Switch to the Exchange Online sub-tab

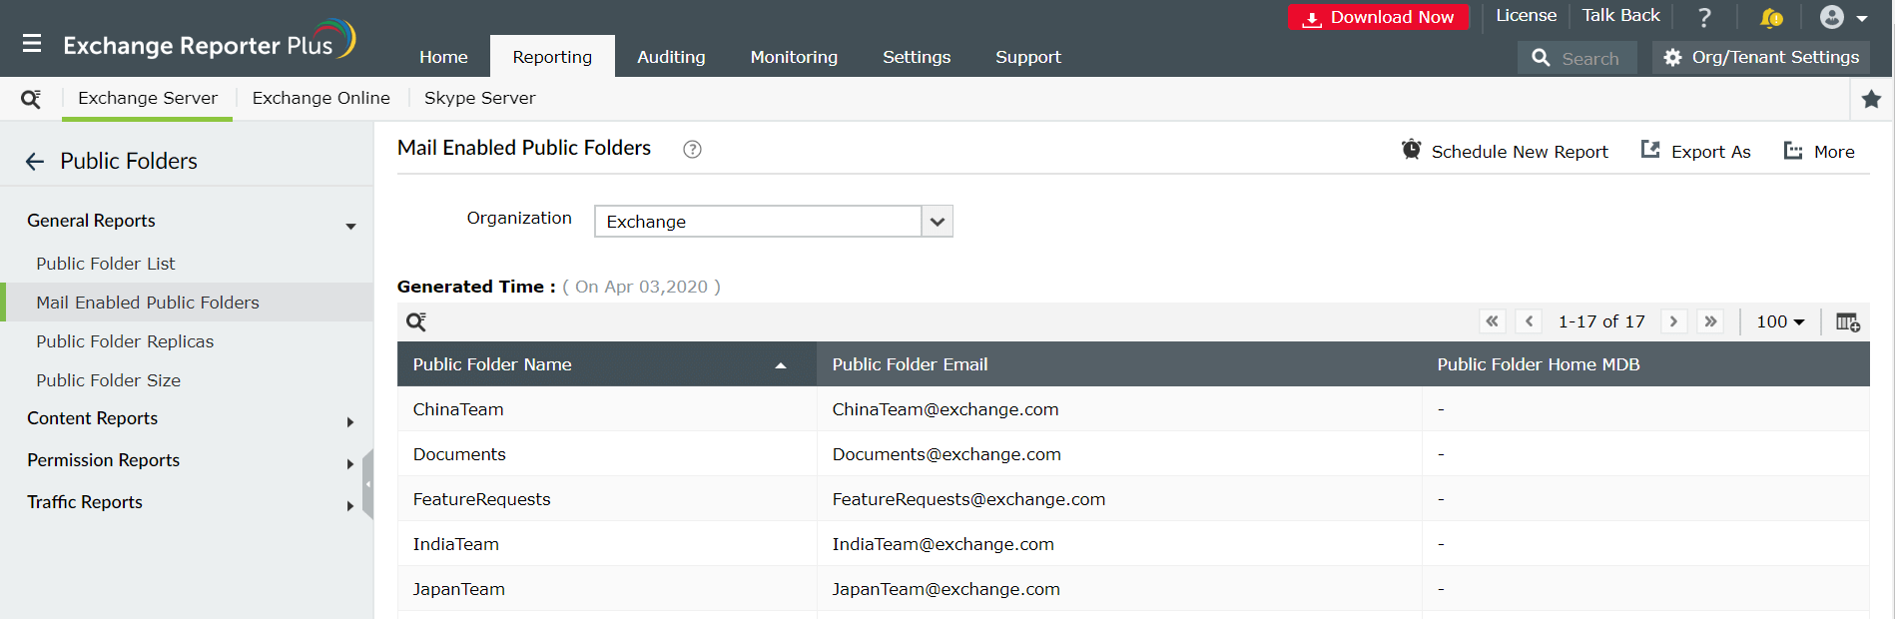(320, 98)
